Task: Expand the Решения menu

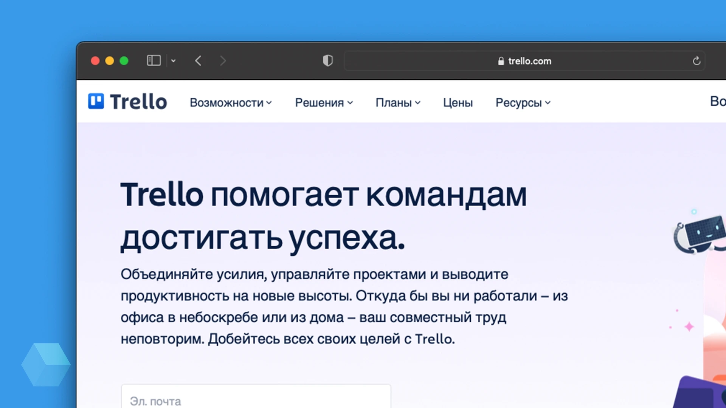Action: [324, 102]
